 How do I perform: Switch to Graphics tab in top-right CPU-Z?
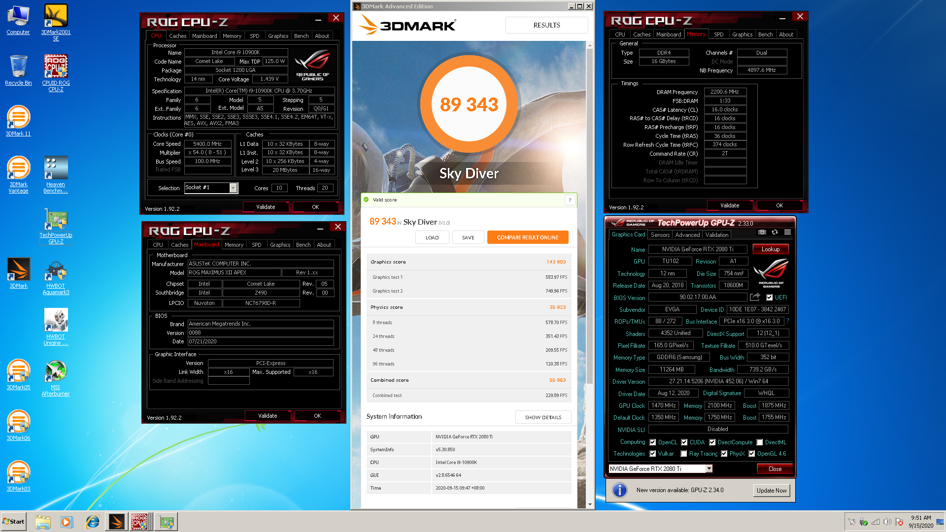(742, 34)
